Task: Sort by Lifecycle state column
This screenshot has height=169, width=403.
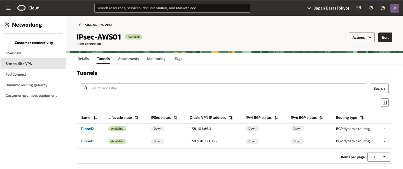Action: coord(137,118)
